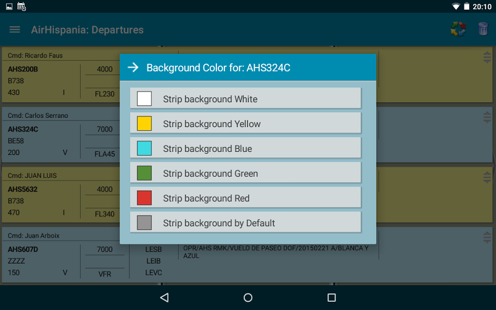Tap FL340 flight level value

click(x=105, y=214)
